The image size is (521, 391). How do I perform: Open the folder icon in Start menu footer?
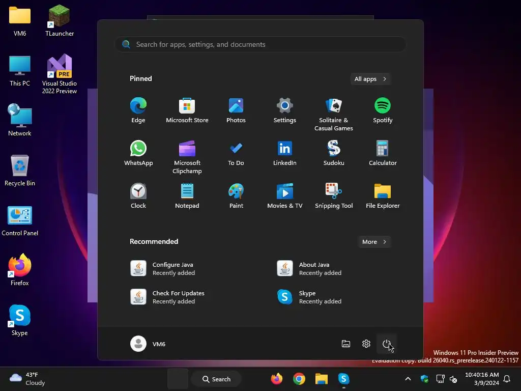[x=346, y=344]
